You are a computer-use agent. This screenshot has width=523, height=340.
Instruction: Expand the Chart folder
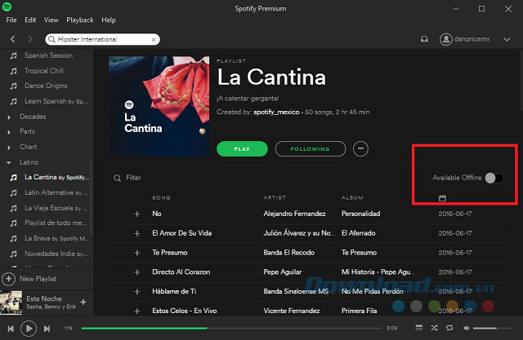point(9,148)
